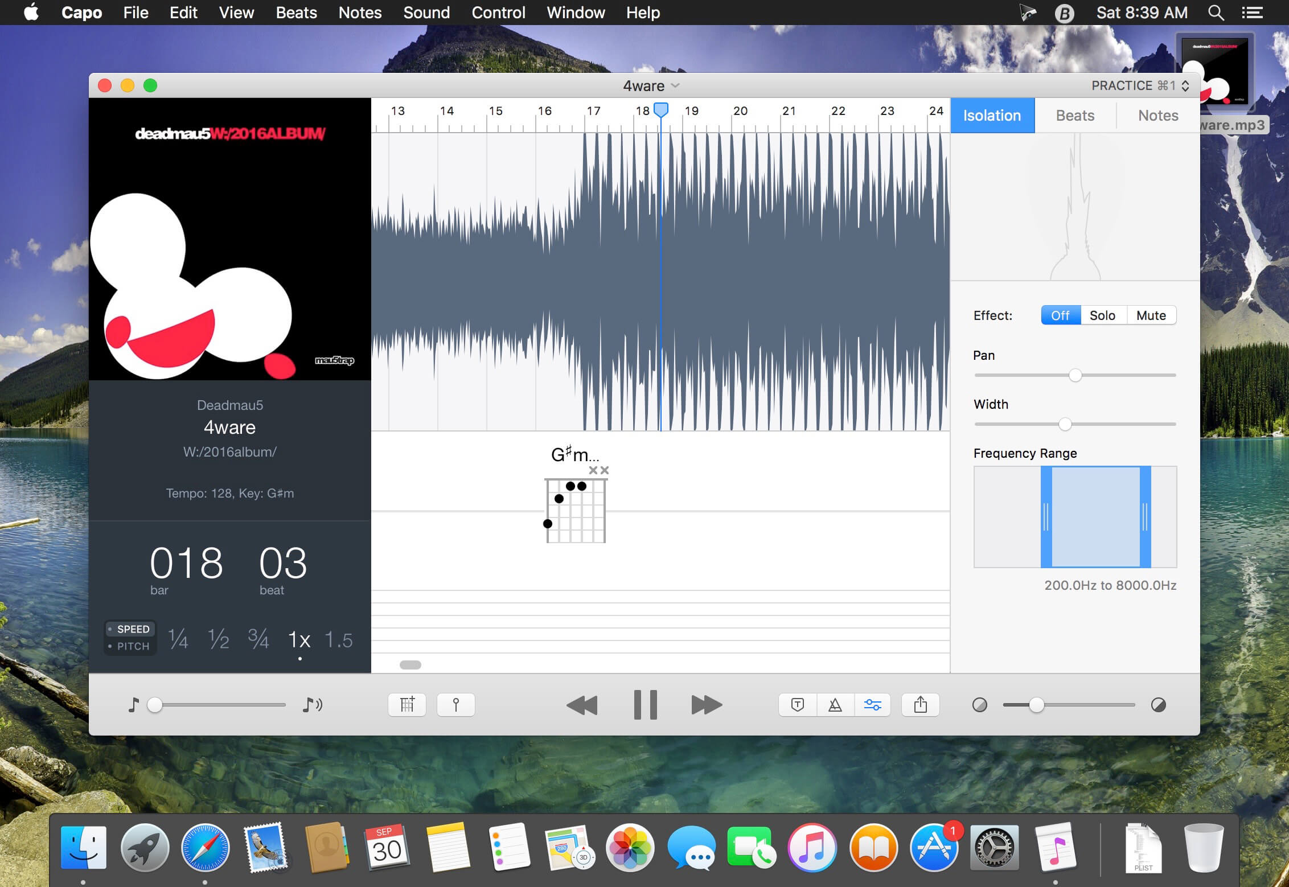Open iTunes from the dock

click(812, 848)
